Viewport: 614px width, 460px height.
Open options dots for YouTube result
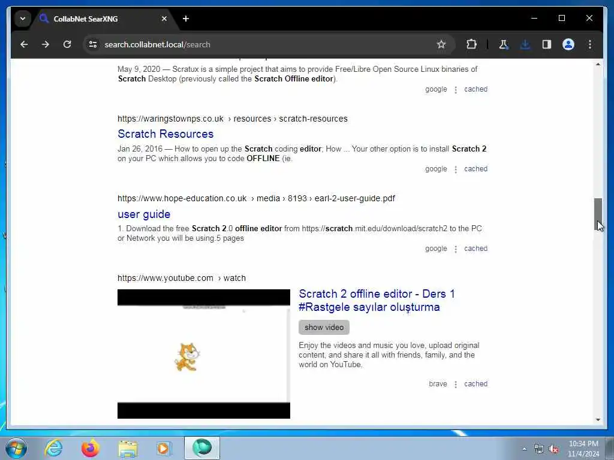tap(456, 385)
